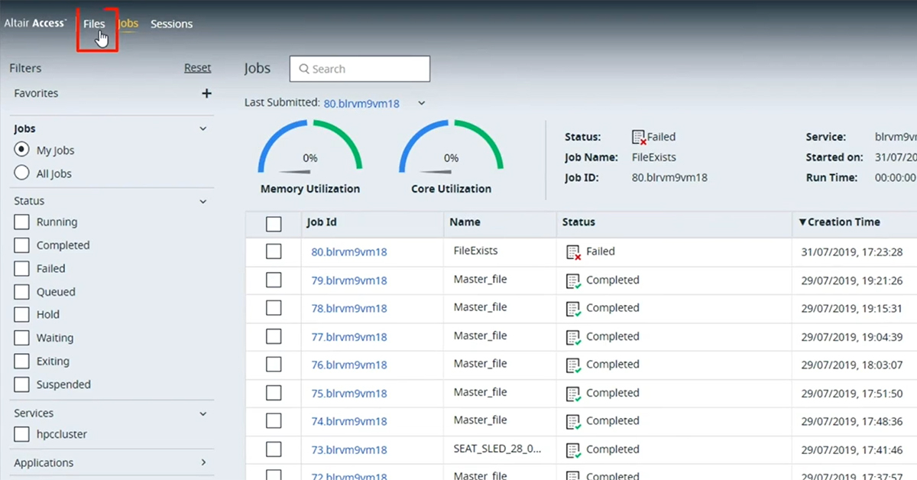Viewport: 917px width, 480px height.
Task: Add a new favorite with plus icon
Action: pyautogui.click(x=206, y=93)
